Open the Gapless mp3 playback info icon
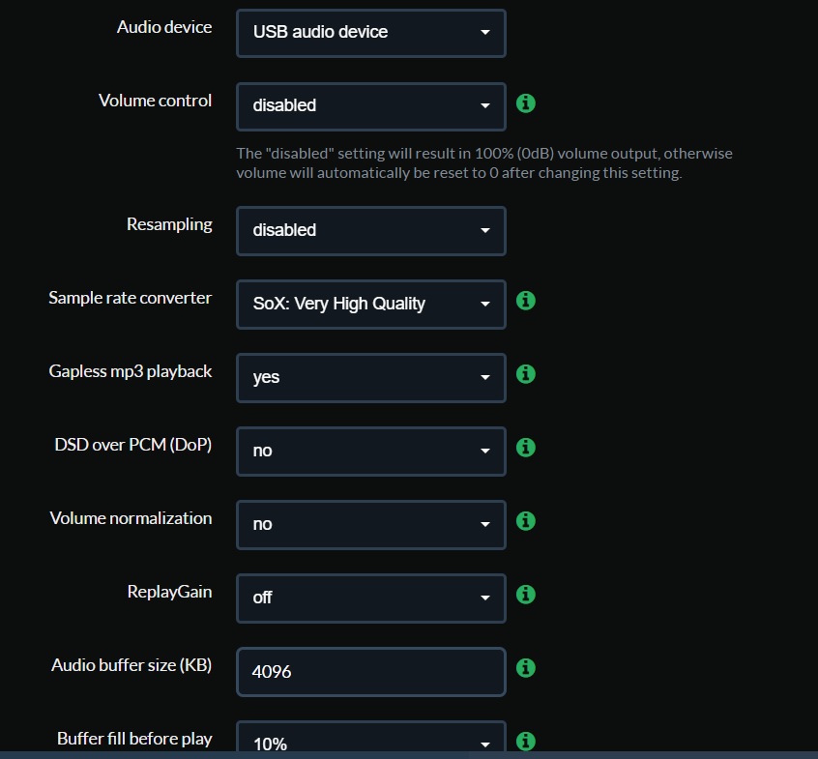 [525, 374]
